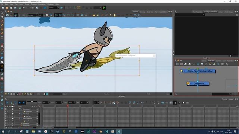Toggle the circle solo icon in Timeline header
This screenshot has height=134, width=239.
(x=7, y=106)
